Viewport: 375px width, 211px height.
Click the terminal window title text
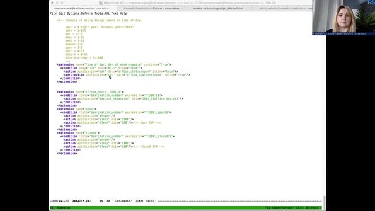click(x=190, y=3)
